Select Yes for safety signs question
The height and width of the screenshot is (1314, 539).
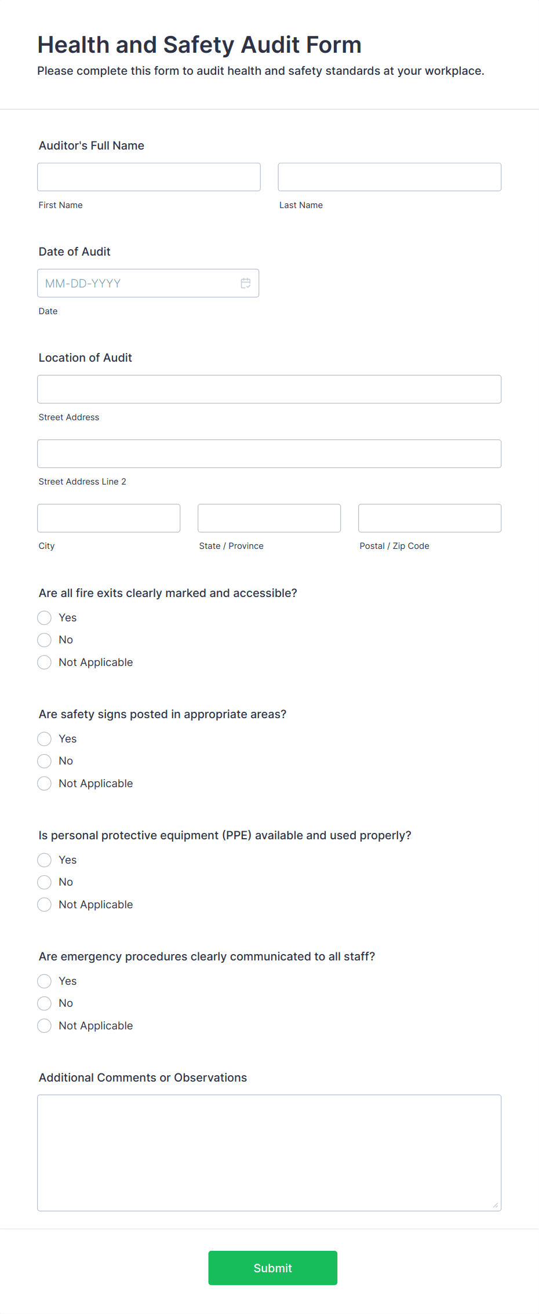pos(44,738)
